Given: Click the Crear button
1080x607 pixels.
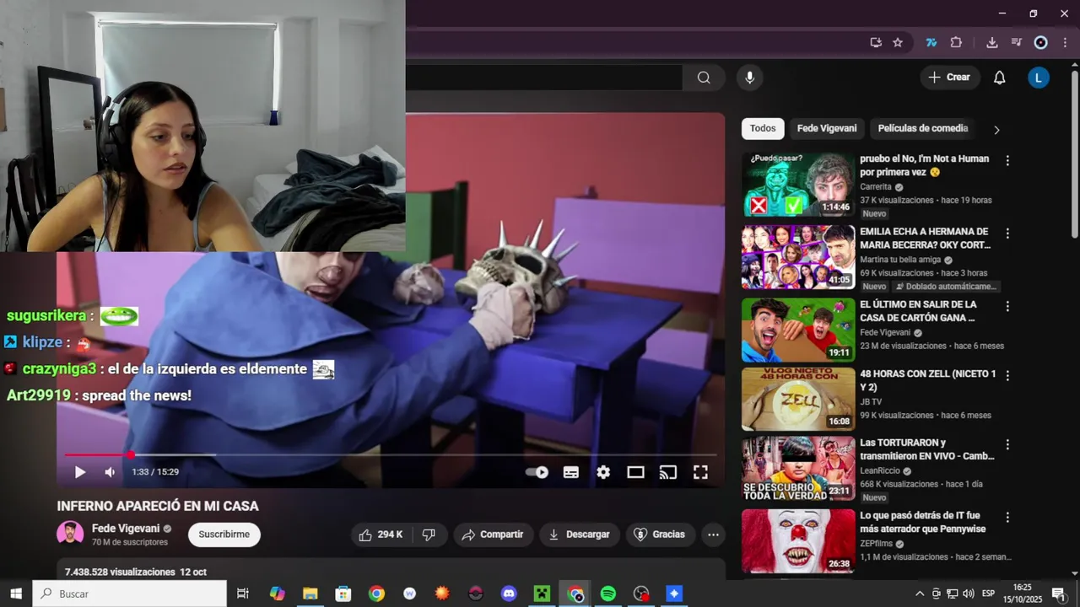Looking at the screenshot, I should pos(950,78).
